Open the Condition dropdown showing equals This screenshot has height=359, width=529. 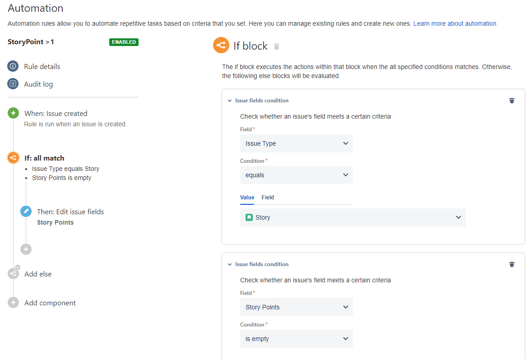point(296,175)
